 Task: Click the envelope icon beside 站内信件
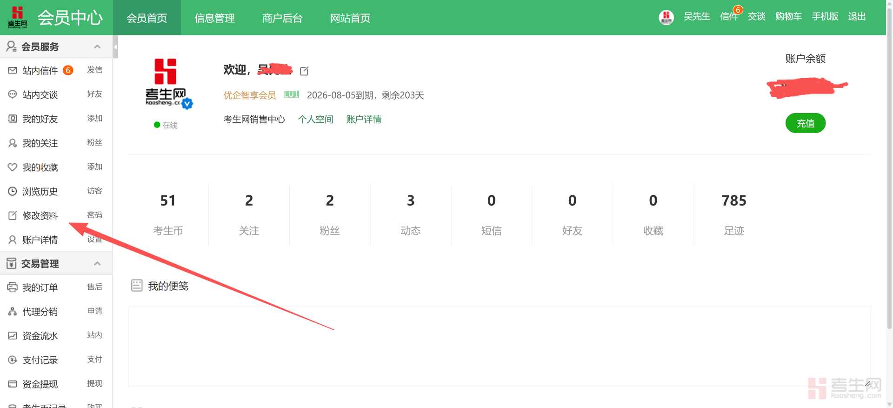(13, 71)
